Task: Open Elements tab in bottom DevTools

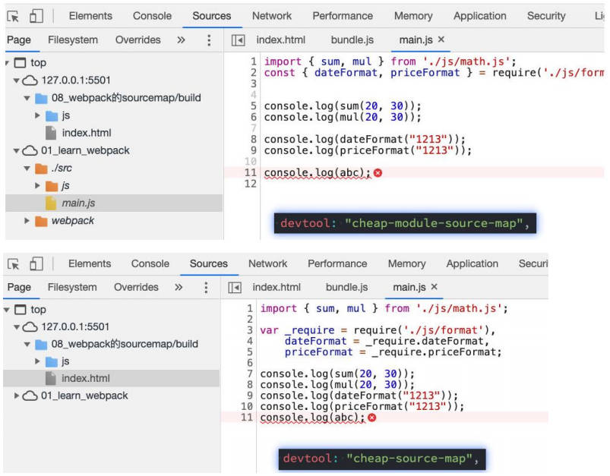Action: [90, 263]
